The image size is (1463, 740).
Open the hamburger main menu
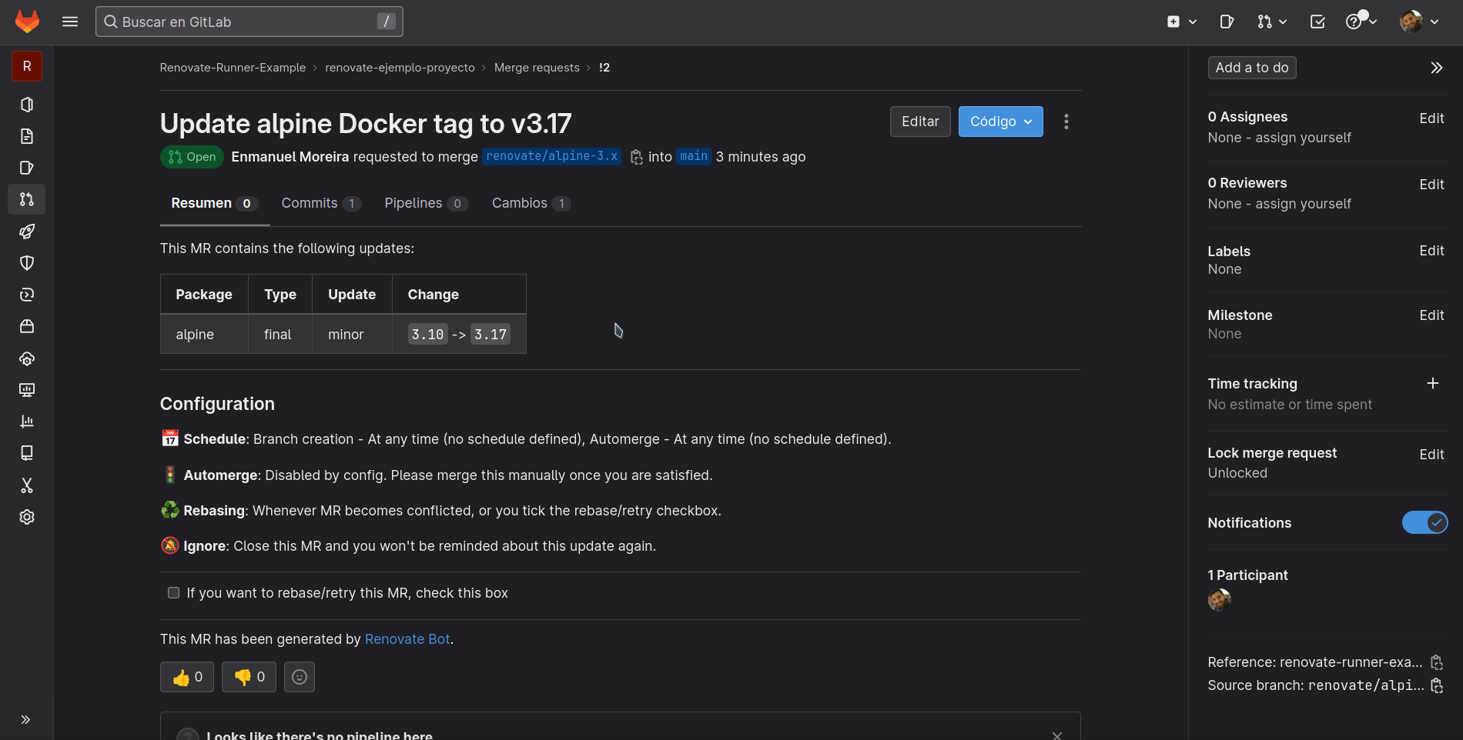tap(70, 22)
